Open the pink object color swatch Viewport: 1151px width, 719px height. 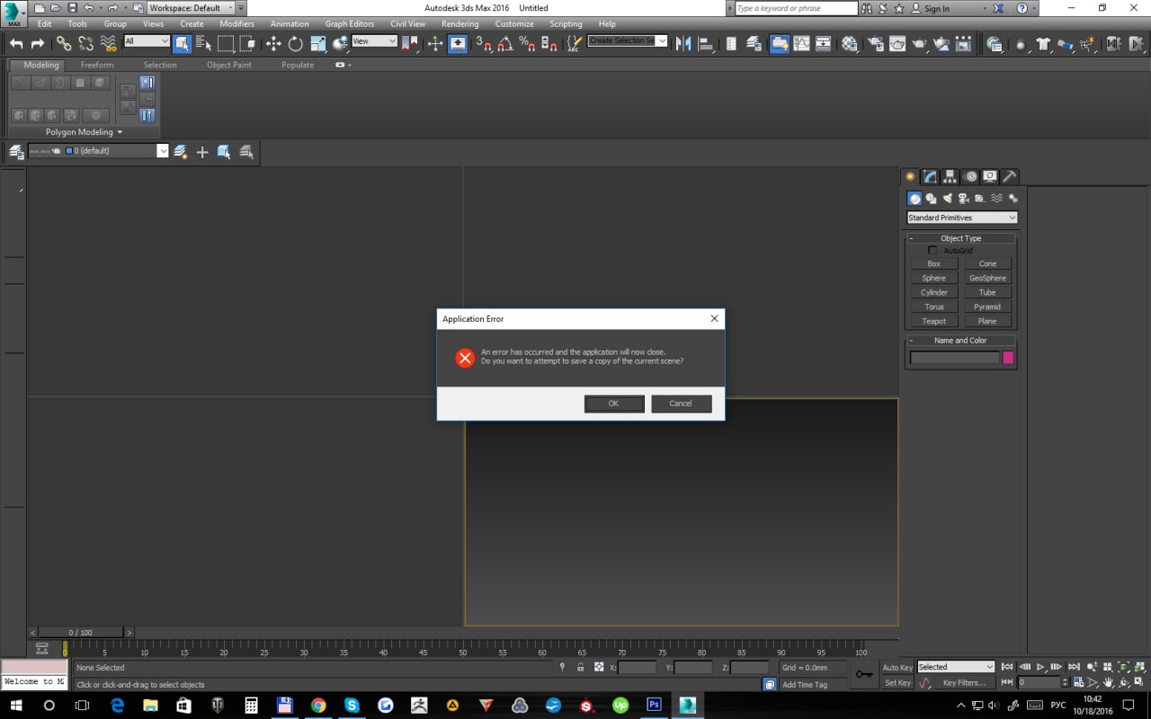click(1008, 358)
